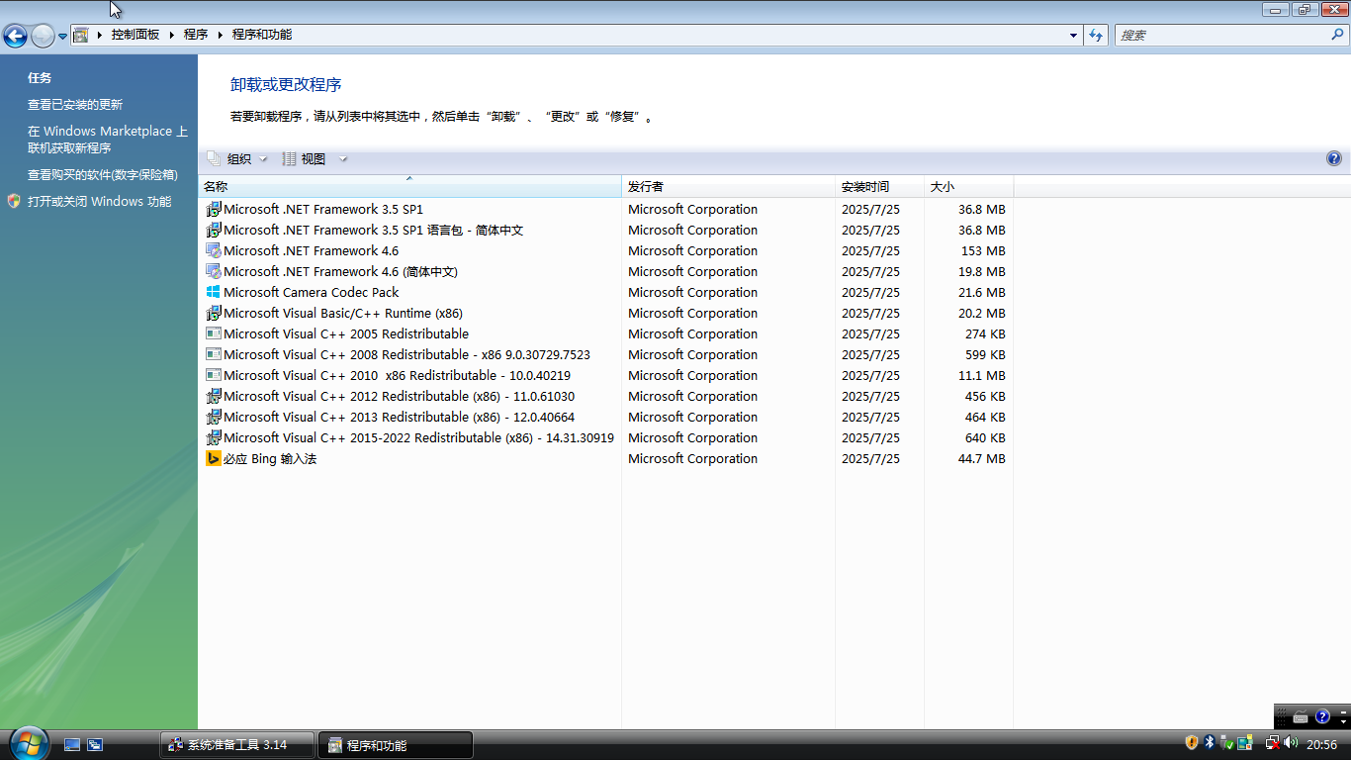Open the 视图 dropdown arrow
Screen dimensions: 1351x760
click(343, 159)
